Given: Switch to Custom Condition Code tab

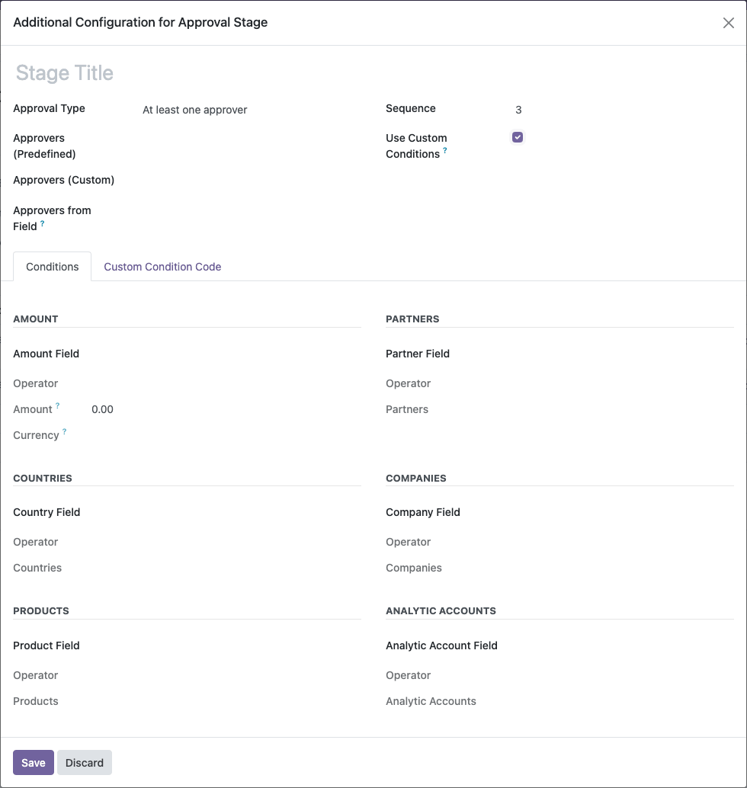Looking at the screenshot, I should (x=162, y=267).
